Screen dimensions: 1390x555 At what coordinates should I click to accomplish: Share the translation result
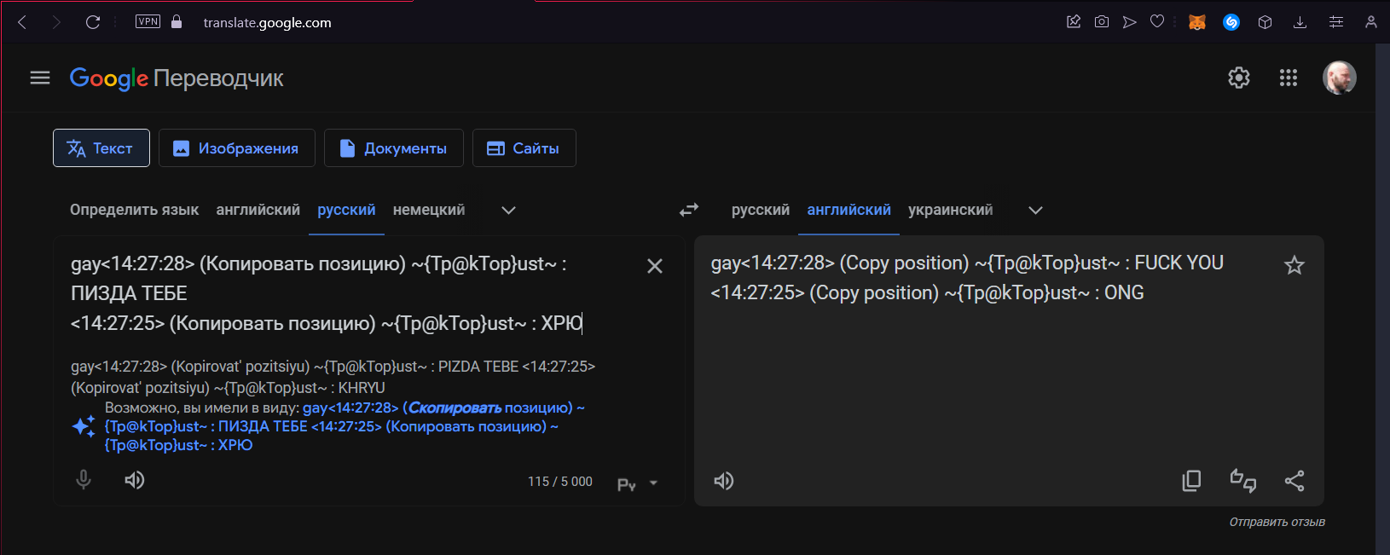[x=1294, y=481]
